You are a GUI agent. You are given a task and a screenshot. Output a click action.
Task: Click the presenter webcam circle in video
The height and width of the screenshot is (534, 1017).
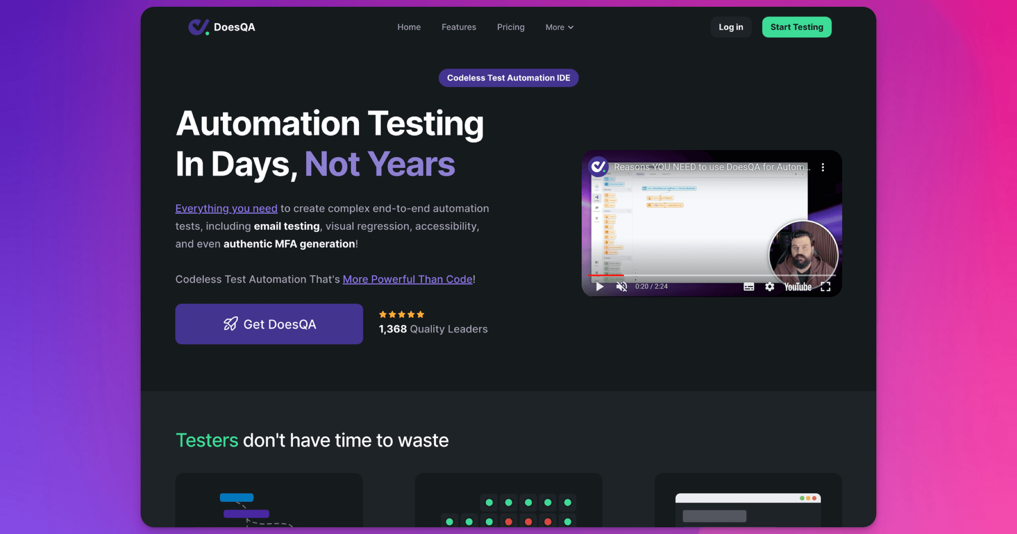click(x=803, y=255)
